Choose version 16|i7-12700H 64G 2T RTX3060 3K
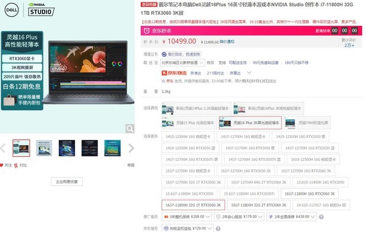This screenshot has height=232, width=366. coord(258,182)
